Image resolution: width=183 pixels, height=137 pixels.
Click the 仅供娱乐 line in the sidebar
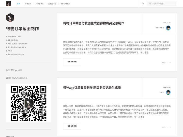9,51
